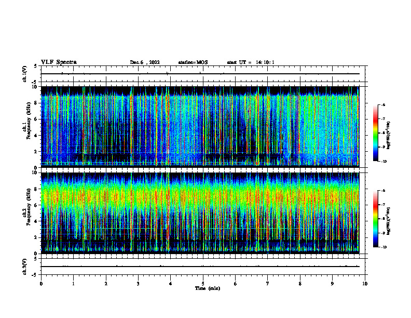The height and width of the screenshot is (318, 411).
Task: Click the "4" kHz tick on ch.1 frequency axis
Action: pyautogui.click(x=36, y=136)
